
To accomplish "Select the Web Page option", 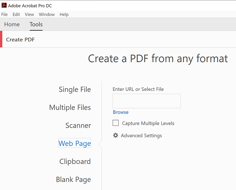I will click(x=75, y=143).
